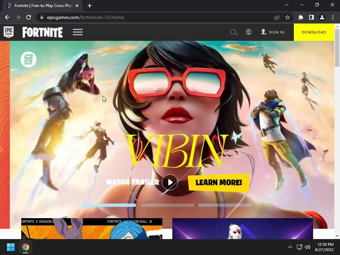Open the purple masked character thumbnail
The height and width of the screenshot is (255, 340).
coord(243,228)
